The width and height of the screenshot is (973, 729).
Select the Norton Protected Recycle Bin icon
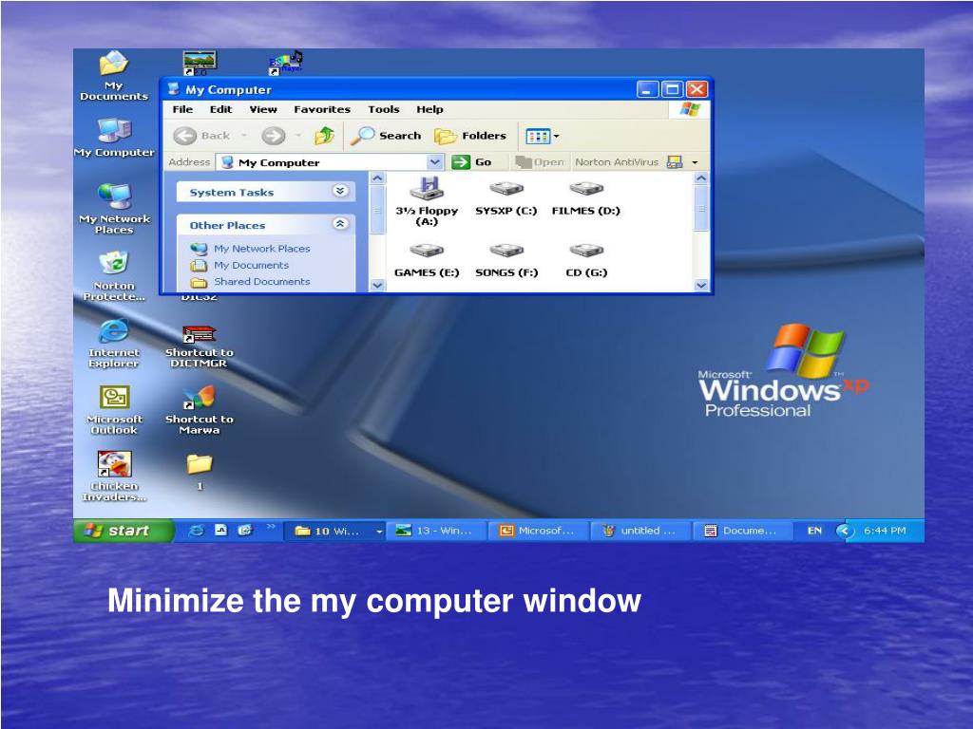(x=114, y=276)
